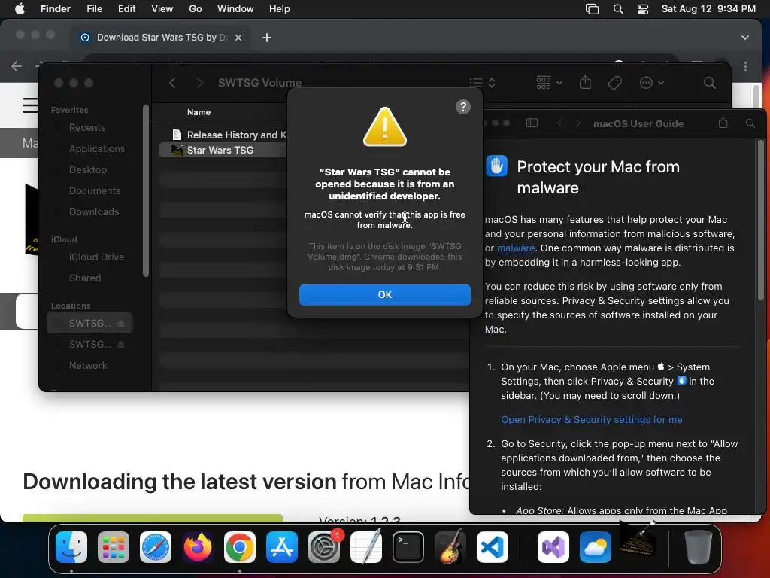770x578 pixels.
Task: Go back in Finder SWTSG Volume window
Action: [x=172, y=83]
